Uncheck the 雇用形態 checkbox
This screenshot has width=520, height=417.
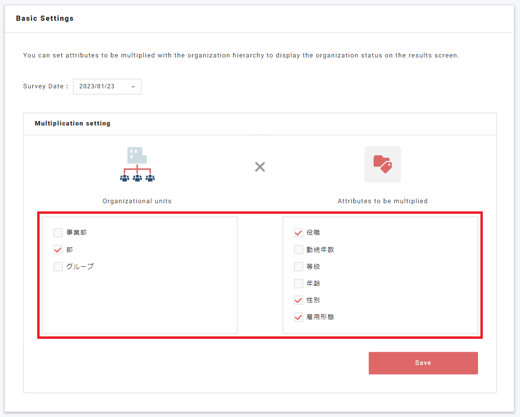pyautogui.click(x=298, y=317)
